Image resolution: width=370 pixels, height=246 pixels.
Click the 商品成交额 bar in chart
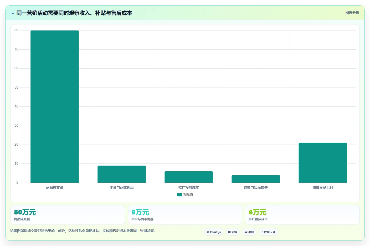click(x=55, y=106)
